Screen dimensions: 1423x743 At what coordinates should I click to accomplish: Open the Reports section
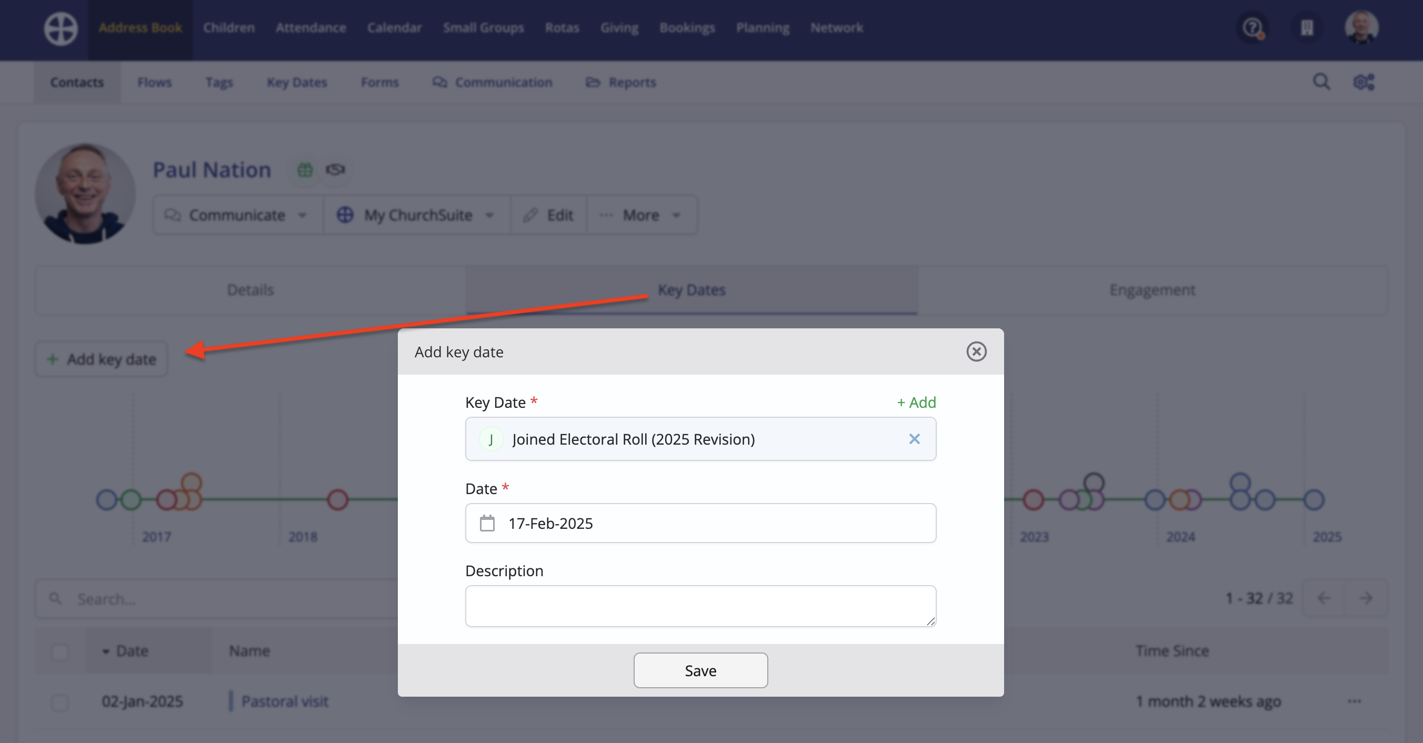coord(622,82)
